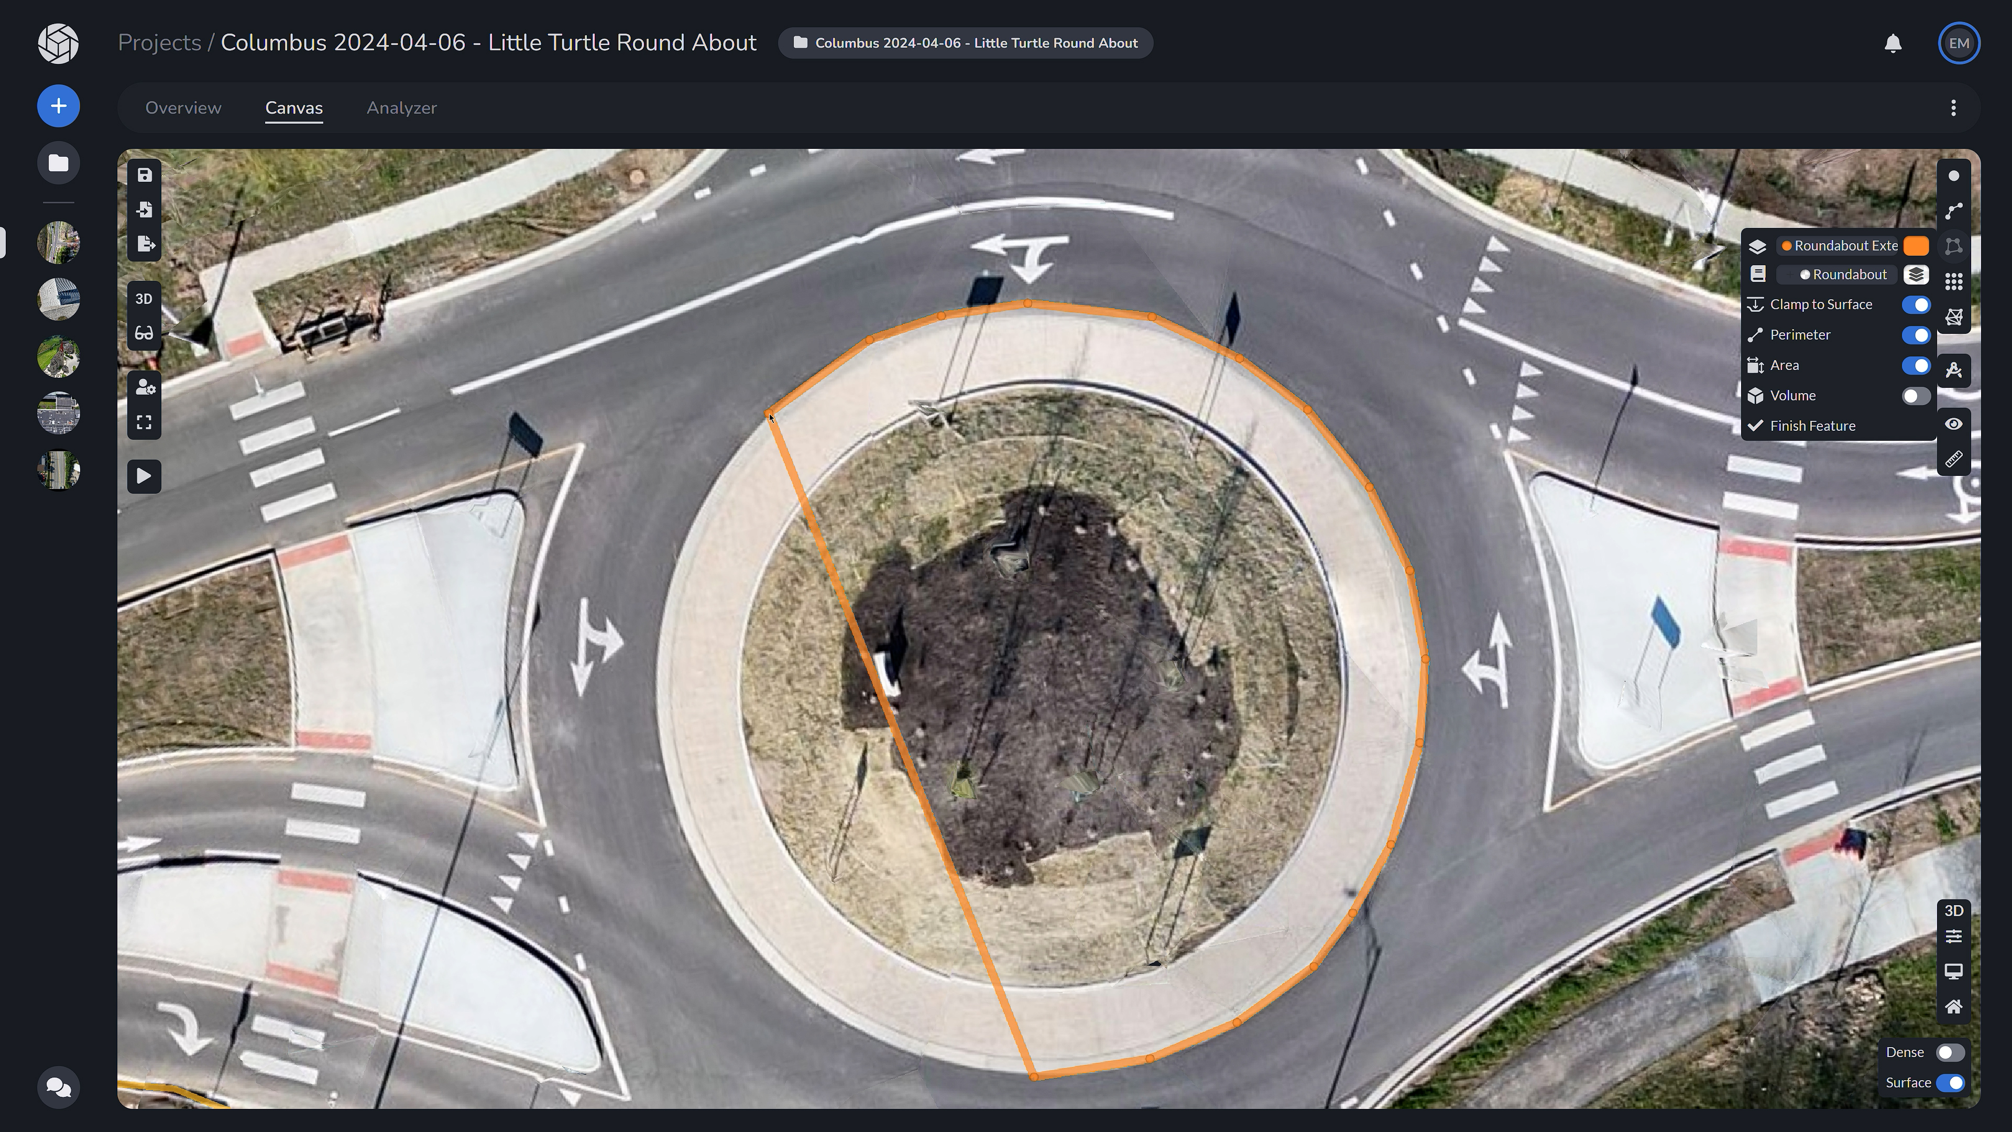Click the save icon in canvas toolbar
2012x1132 pixels.
point(145,175)
